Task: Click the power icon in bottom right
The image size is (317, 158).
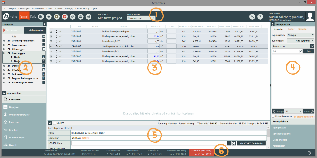Action: [309, 153]
